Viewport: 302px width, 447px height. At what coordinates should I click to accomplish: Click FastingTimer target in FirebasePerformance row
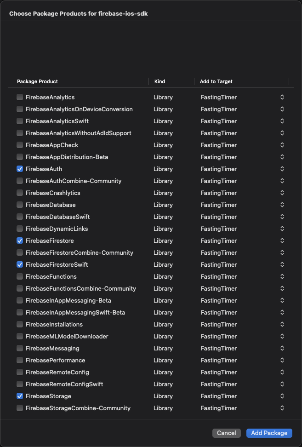219,360
